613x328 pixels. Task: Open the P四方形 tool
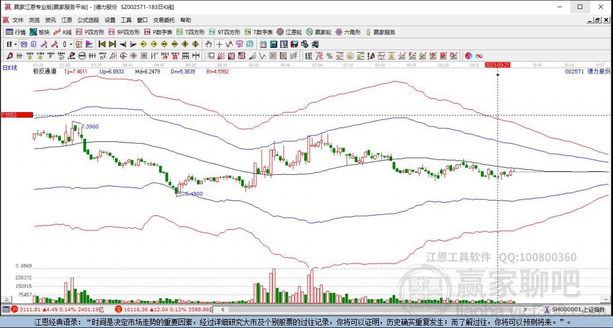(x=90, y=32)
